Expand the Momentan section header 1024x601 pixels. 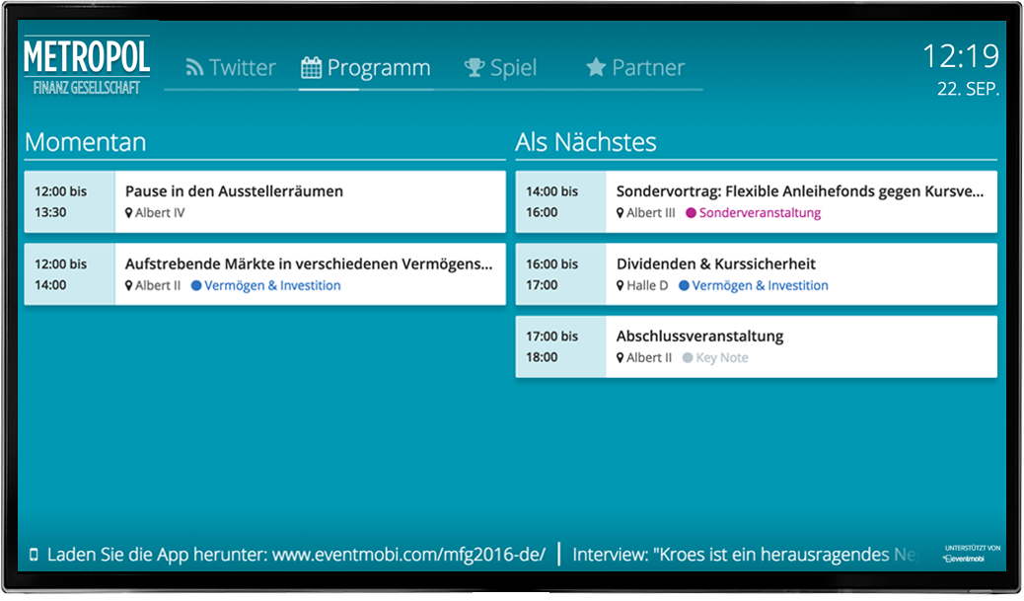point(85,141)
